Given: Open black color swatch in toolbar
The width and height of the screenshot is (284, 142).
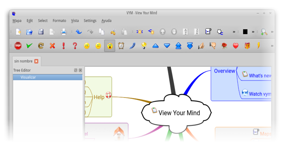Looking at the screenshot, I should pos(245,32).
